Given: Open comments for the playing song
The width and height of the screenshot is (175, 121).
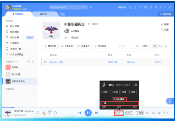Looking at the screenshot, I should [x=49, y=113].
